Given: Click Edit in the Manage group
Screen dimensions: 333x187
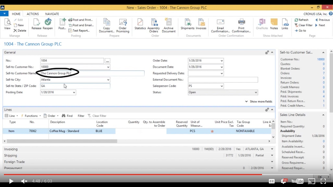Looking at the screenshot, I should pos(18,20).
